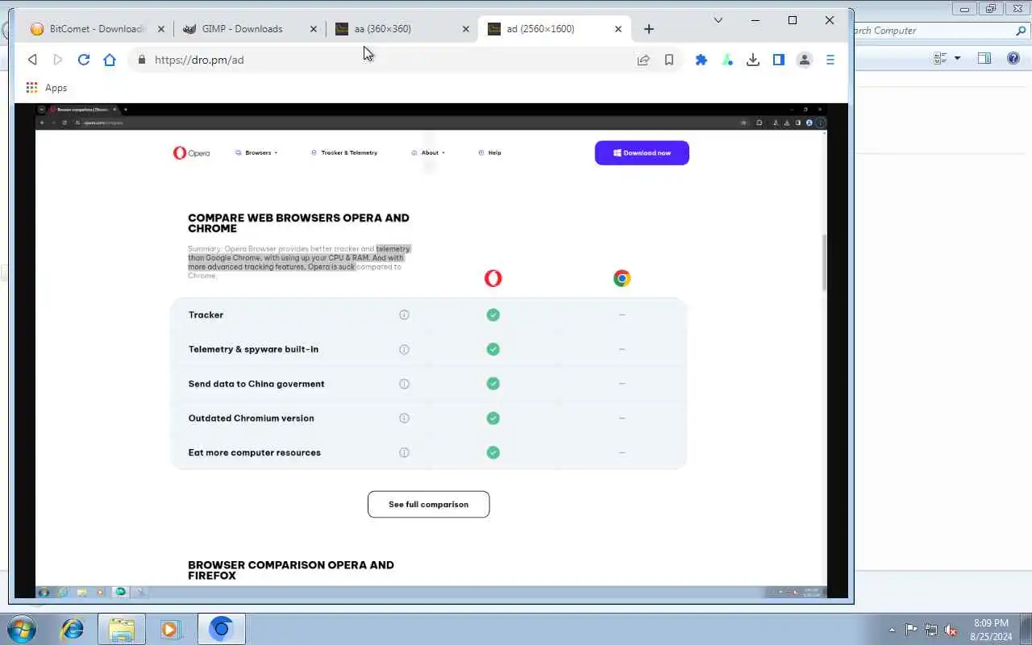The height and width of the screenshot is (645, 1032).
Task: Click the Opera logo in the page header
Action: point(191,152)
